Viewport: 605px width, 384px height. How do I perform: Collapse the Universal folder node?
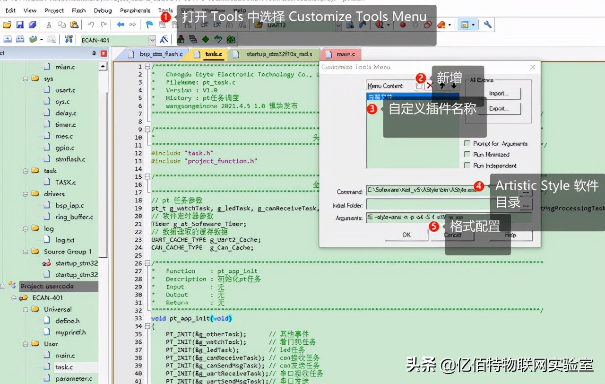click(26, 309)
